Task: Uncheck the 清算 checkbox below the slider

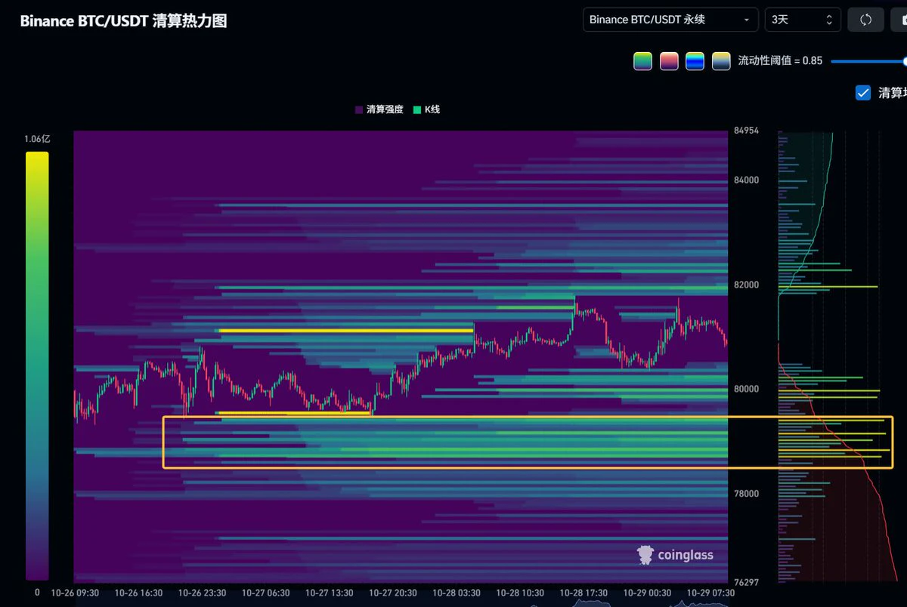Action: [x=863, y=93]
